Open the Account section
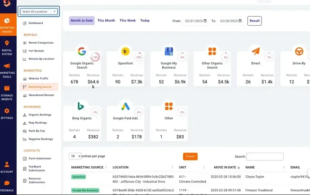Screen dimensions: 310x195 pos(7,167)
